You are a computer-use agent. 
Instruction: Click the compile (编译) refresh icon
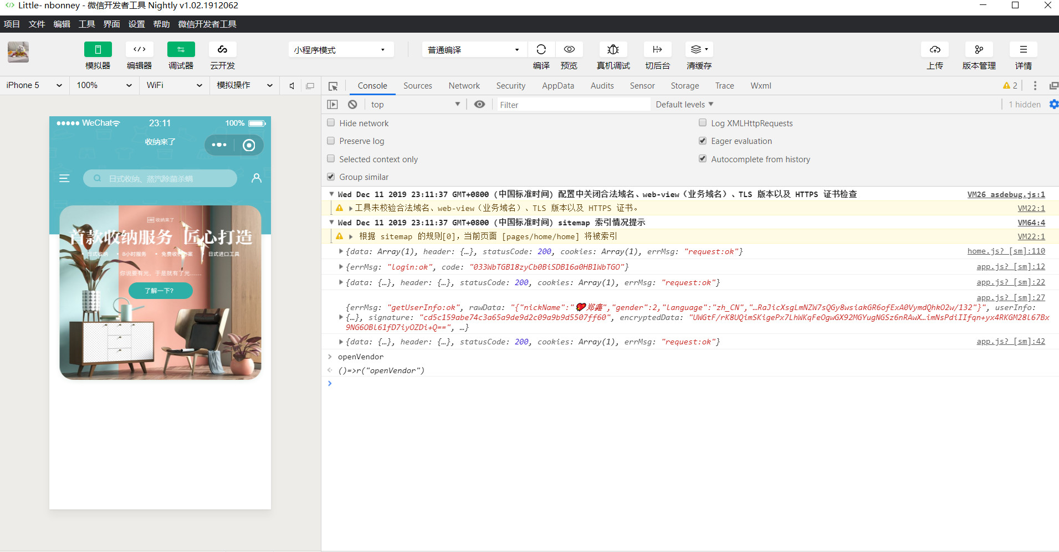pyautogui.click(x=541, y=49)
